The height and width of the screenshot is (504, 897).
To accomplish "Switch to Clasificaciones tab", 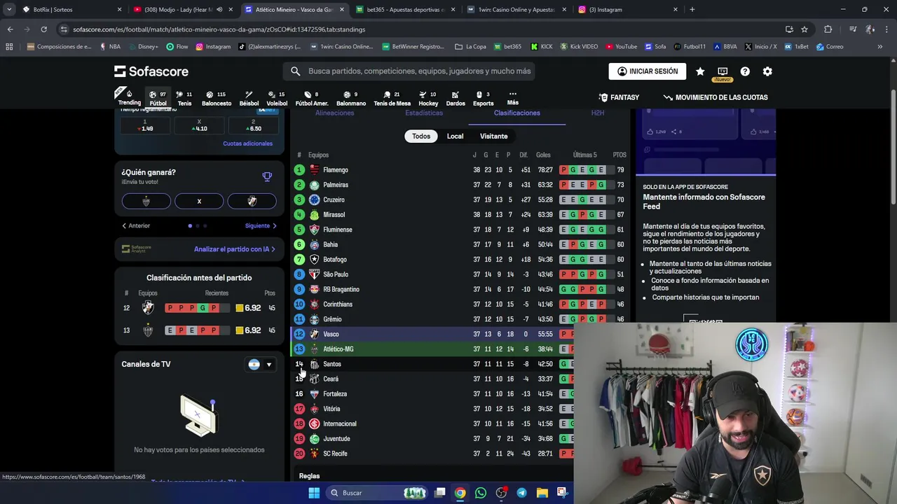I will 517,113.
